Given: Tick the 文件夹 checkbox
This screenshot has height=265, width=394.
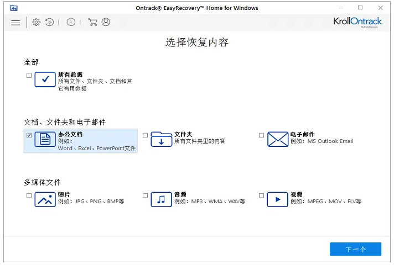Looking at the screenshot, I should (x=145, y=135).
